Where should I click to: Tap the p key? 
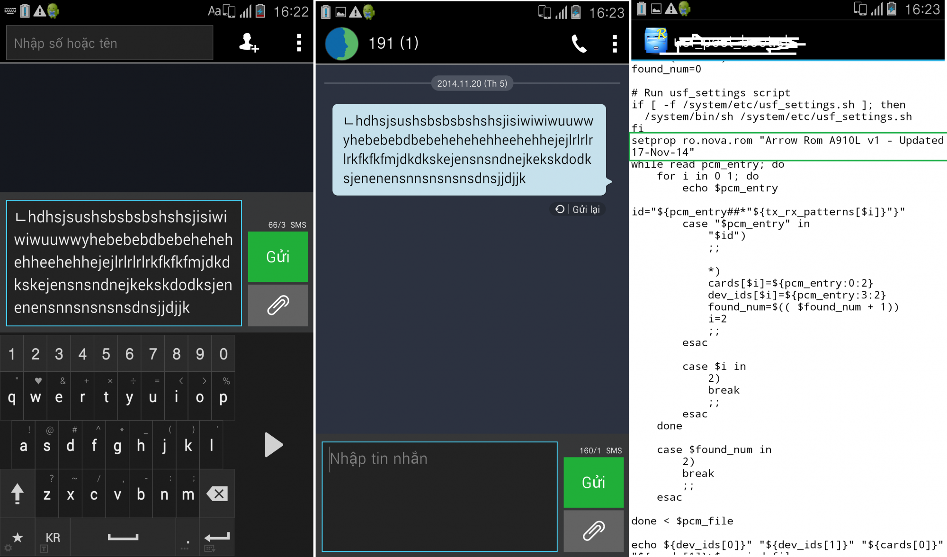pos(223,396)
